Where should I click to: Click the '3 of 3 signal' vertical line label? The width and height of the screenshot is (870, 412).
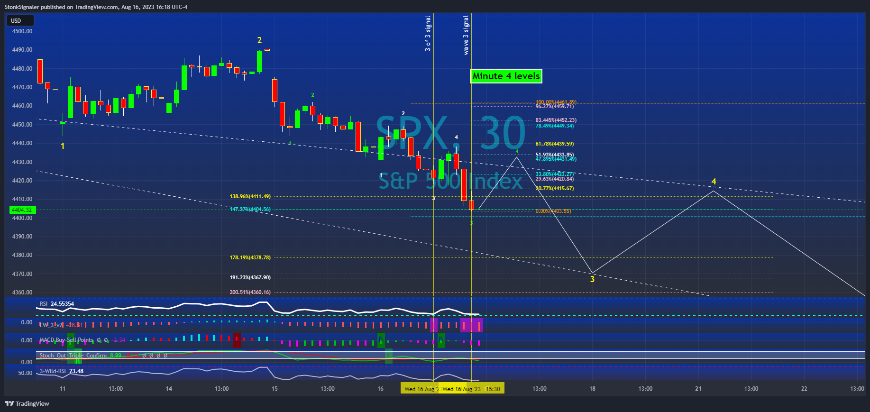(x=428, y=34)
